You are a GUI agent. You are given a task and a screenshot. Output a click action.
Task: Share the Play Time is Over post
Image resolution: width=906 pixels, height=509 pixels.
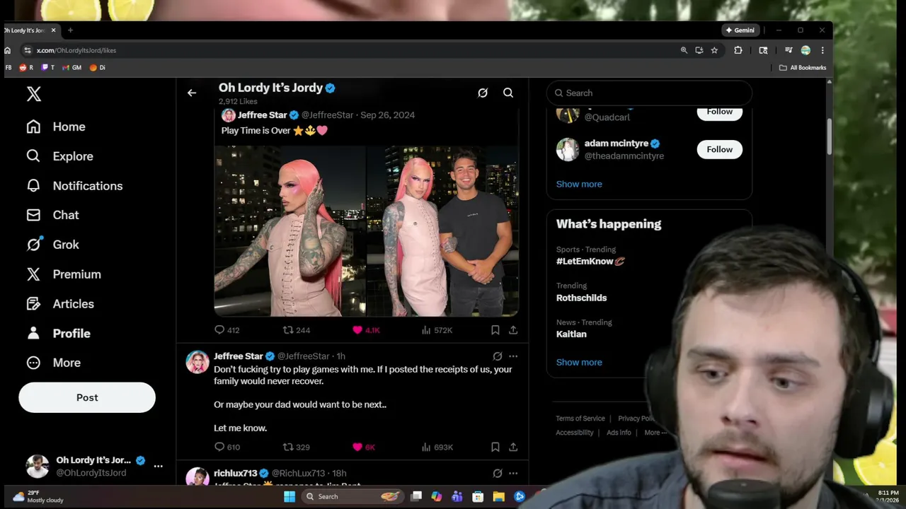click(513, 330)
